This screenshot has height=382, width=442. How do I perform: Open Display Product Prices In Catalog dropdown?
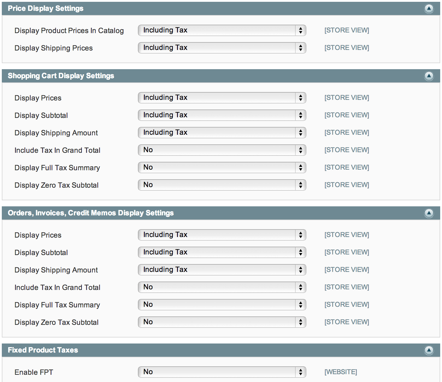pos(222,30)
